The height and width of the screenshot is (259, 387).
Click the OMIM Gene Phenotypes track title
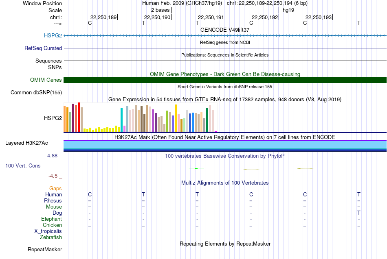[x=225, y=74]
